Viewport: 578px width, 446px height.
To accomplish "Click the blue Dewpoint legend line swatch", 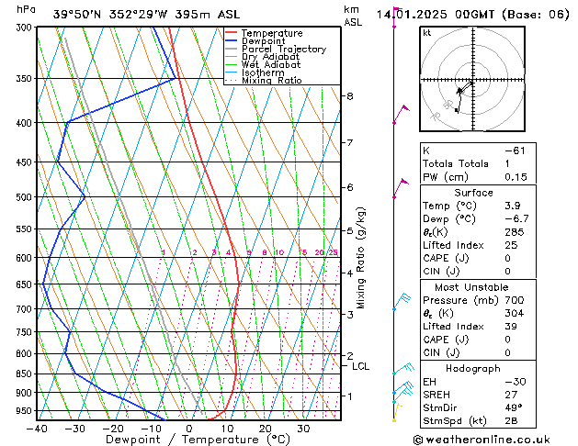I will tap(232, 41).
